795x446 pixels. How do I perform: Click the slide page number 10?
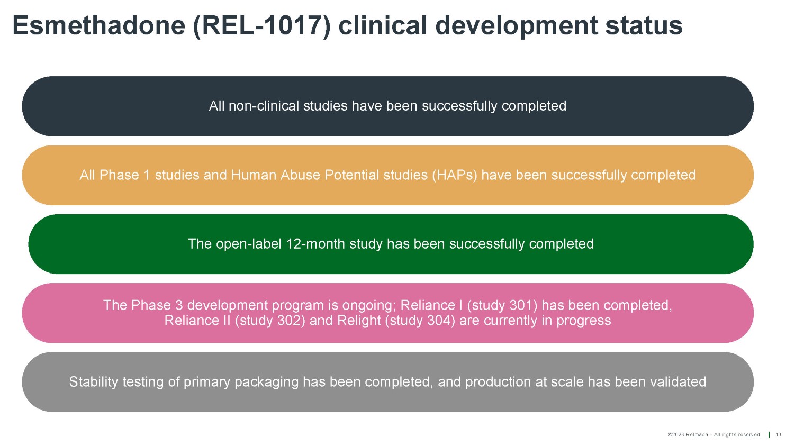click(x=779, y=435)
